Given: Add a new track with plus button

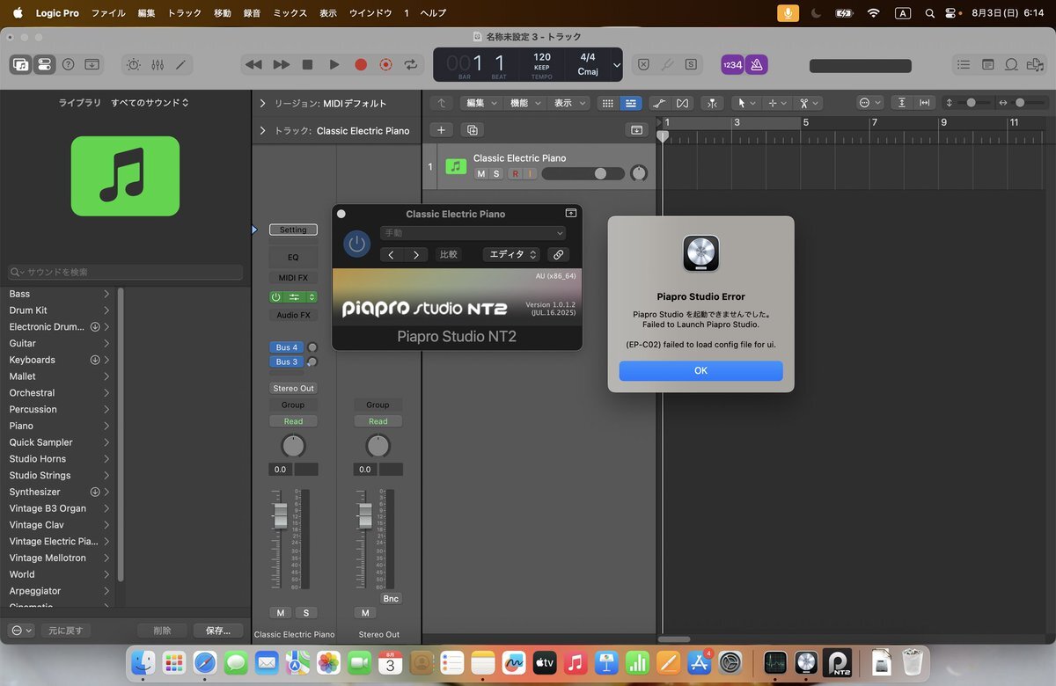Looking at the screenshot, I should click(x=442, y=130).
